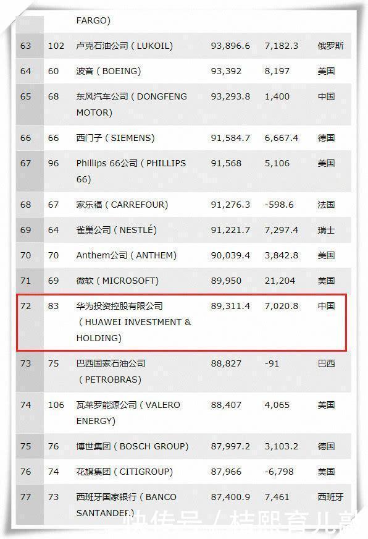This screenshot has width=368, height=539.
Task: Click the PHILLIPS 66 company entry
Action: pyautogui.click(x=131, y=171)
